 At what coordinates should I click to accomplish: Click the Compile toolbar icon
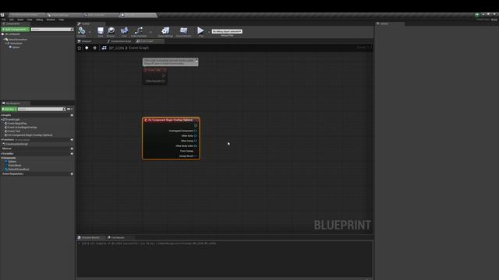click(x=81, y=30)
